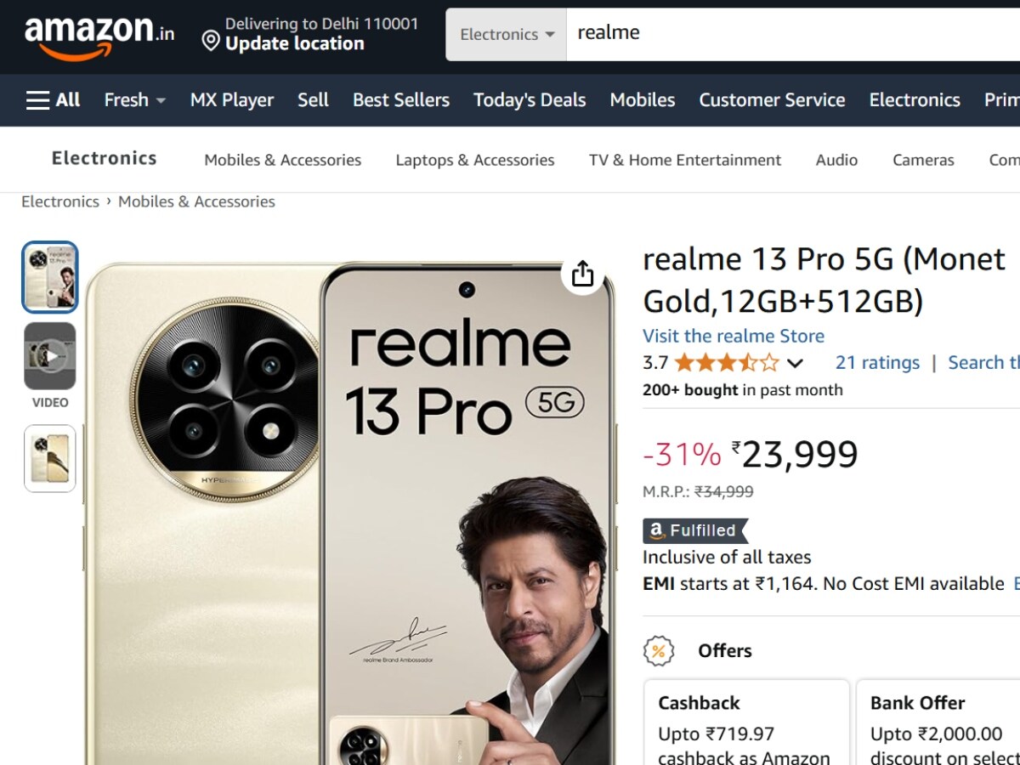Open the All hamburger menu

click(x=53, y=100)
